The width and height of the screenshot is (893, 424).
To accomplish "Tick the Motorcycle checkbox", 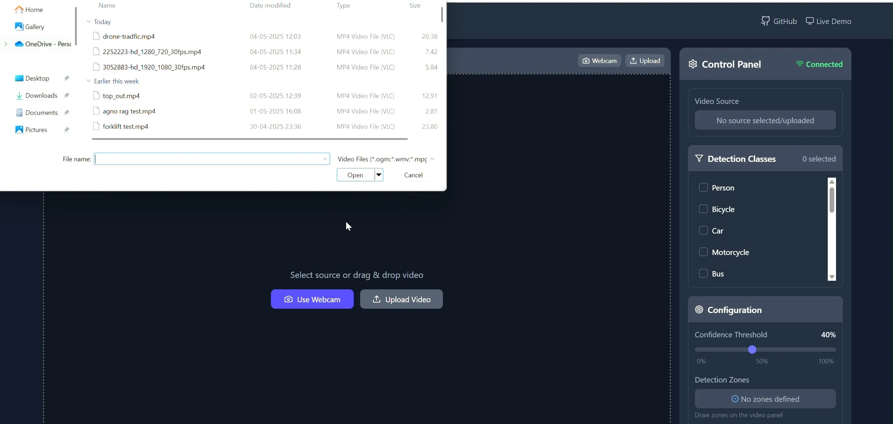I will 703,252.
